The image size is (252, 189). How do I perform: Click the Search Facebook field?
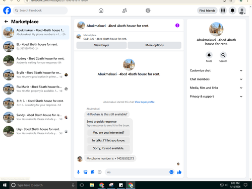coord(40,11)
